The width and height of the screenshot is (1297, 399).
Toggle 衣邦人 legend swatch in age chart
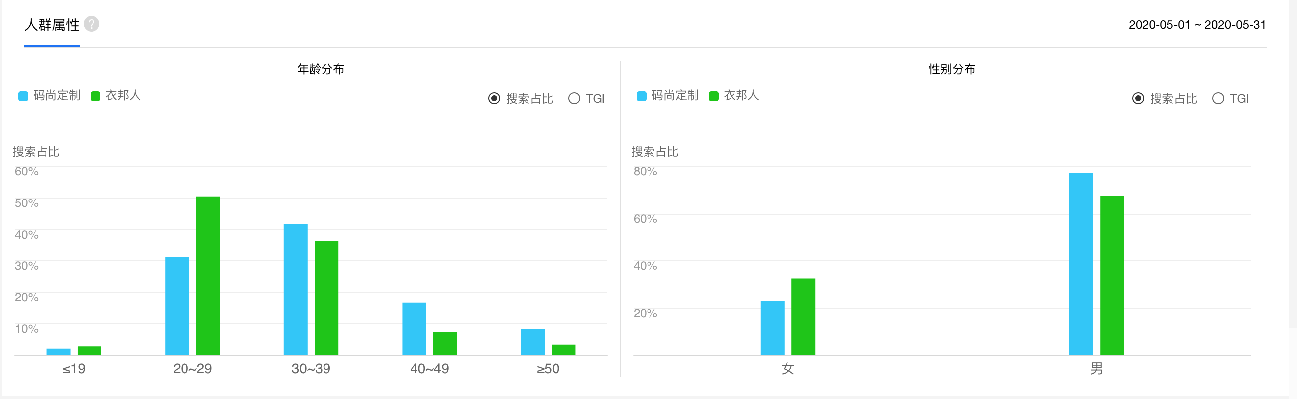tap(95, 96)
